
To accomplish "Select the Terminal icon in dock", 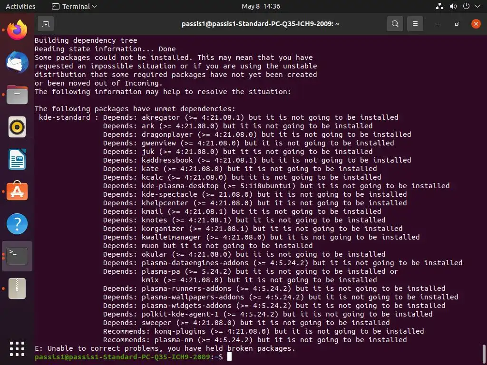I will (x=17, y=256).
